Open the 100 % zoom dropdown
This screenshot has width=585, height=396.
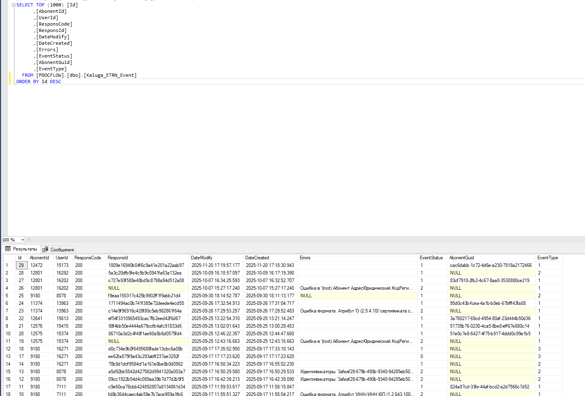click(22, 240)
